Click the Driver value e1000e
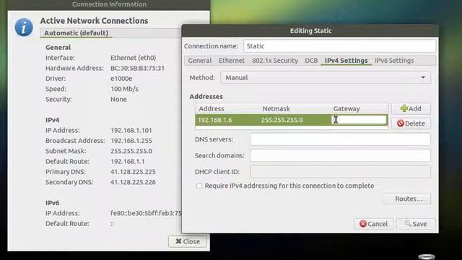The width and height of the screenshot is (462, 260). [121, 79]
